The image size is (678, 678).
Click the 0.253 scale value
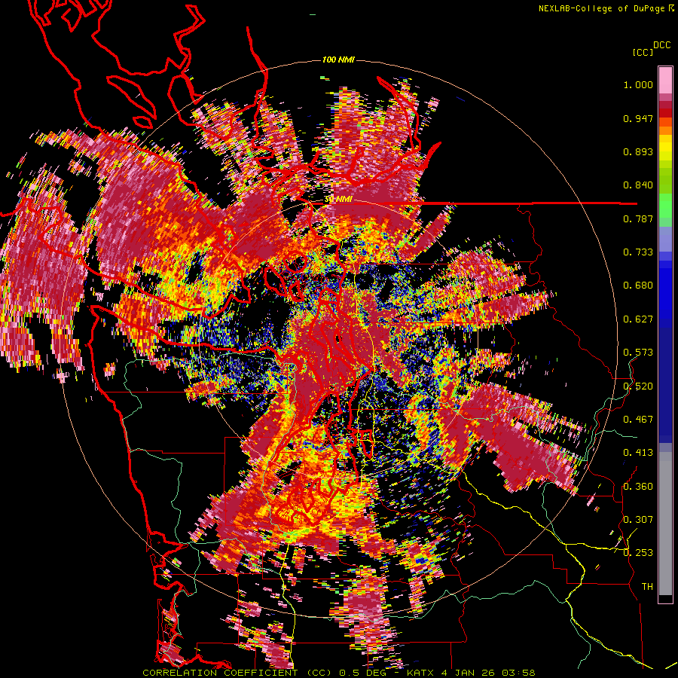[638, 553]
